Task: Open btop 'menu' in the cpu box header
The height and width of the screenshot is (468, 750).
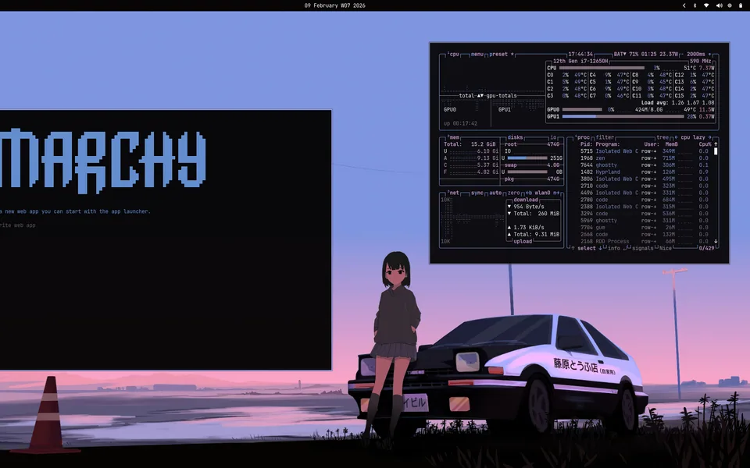Action: pyautogui.click(x=477, y=55)
